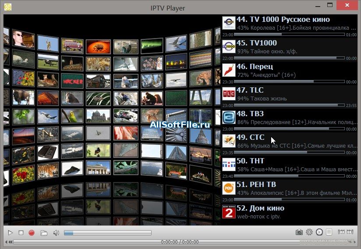Click the Дом кино 2 logo
361x249 pixels.
229,212
